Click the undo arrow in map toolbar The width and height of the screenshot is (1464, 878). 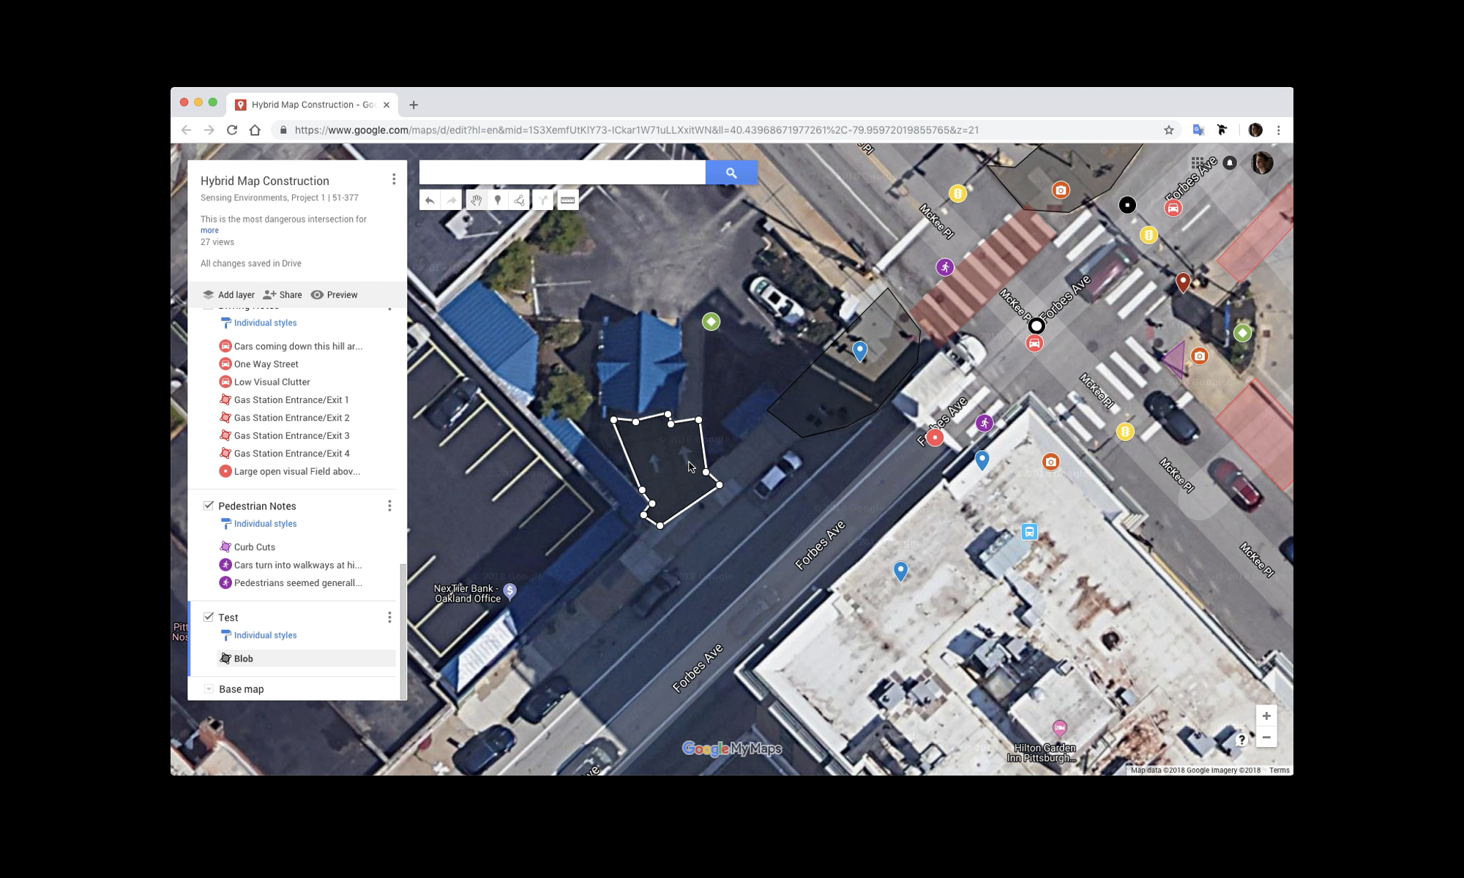(430, 200)
